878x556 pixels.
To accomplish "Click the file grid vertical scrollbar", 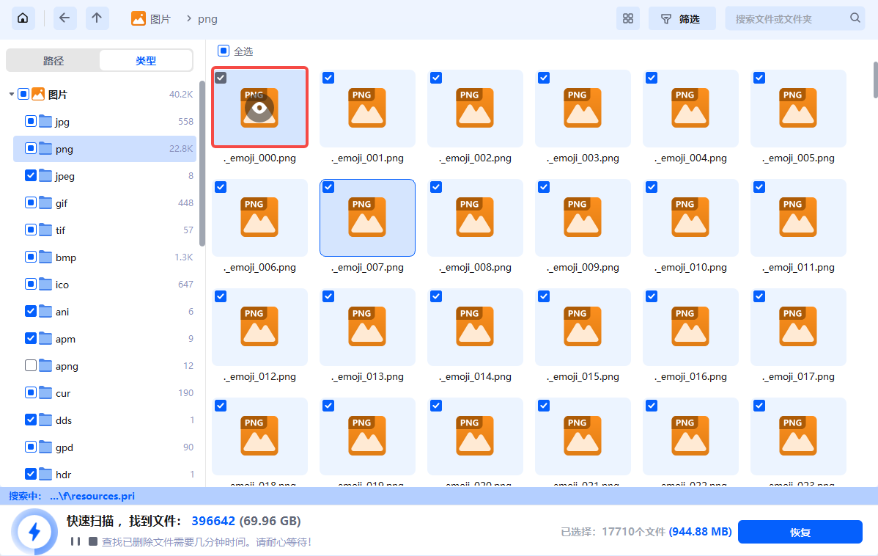I will coord(875,80).
